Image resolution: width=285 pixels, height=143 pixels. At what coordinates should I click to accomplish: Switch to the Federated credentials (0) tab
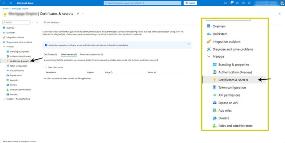pyautogui.click(x=92, y=54)
